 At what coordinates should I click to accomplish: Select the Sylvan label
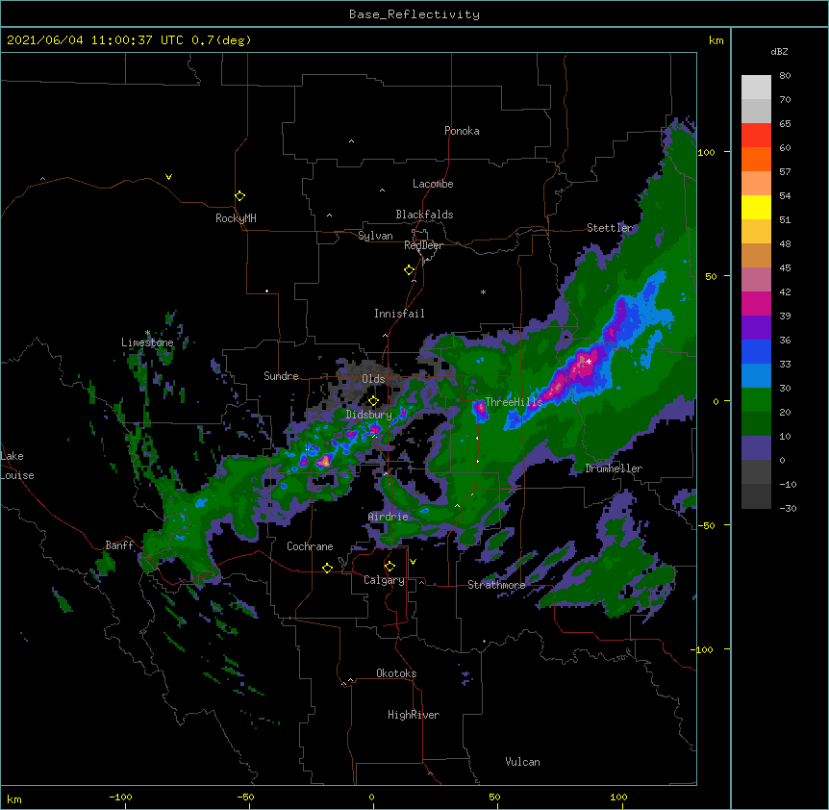(x=375, y=236)
